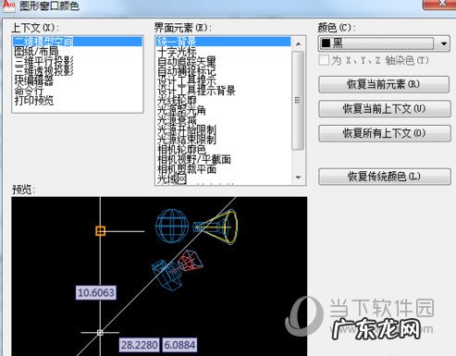Select 图纸/布局 in context list
Viewport: 456px width, 356px height.
click(78, 51)
